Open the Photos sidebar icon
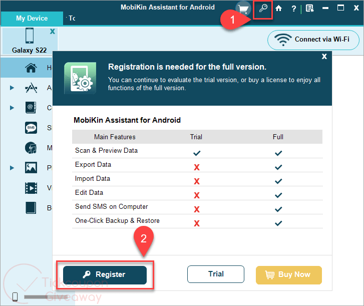Viewport: 364px width, 306px height. (x=31, y=168)
